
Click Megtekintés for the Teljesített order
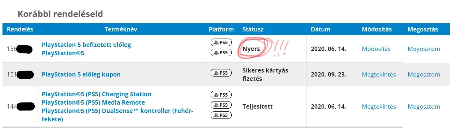[379, 106]
